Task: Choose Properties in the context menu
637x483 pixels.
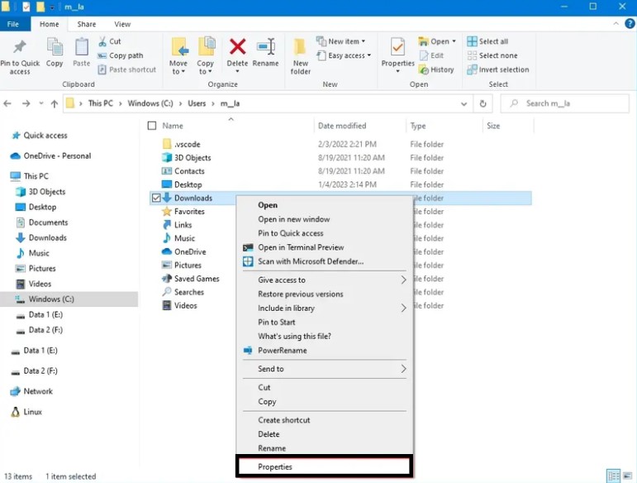Action: tap(324, 466)
